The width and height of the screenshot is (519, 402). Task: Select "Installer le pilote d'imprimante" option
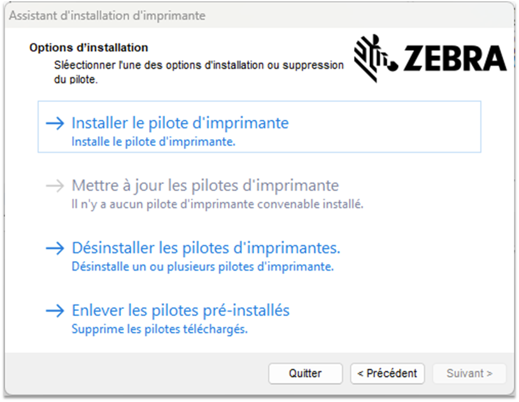[x=180, y=123]
